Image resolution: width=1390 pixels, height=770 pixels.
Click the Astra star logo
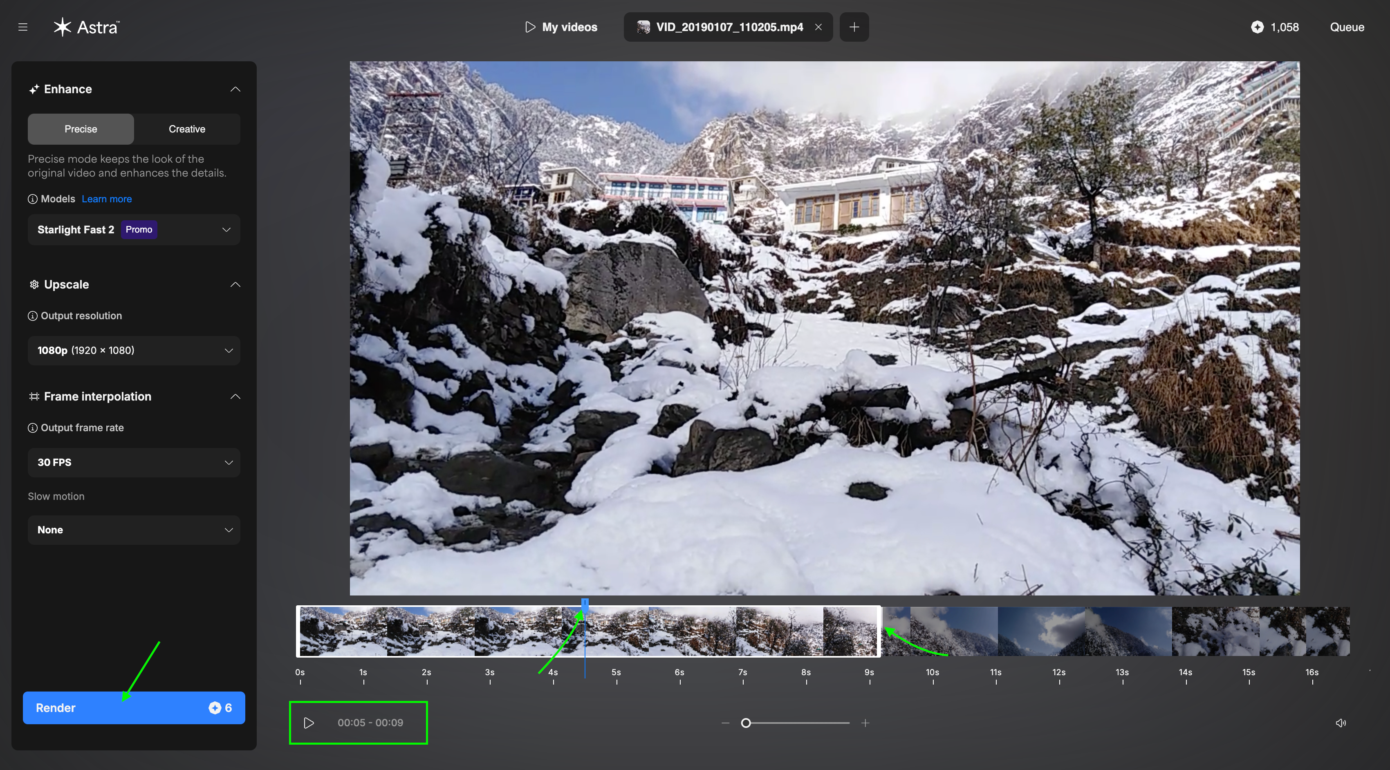tap(63, 27)
